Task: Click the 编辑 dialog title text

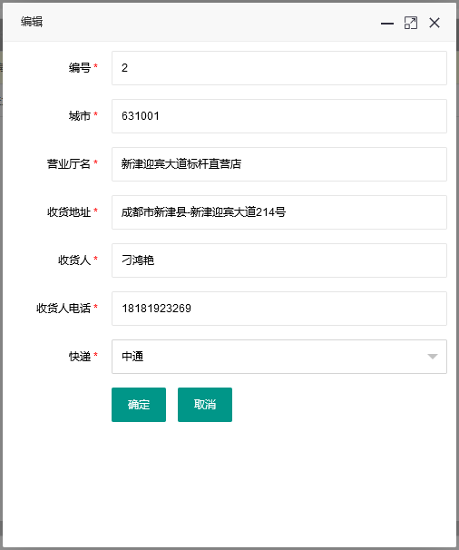Action: (32, 22)
